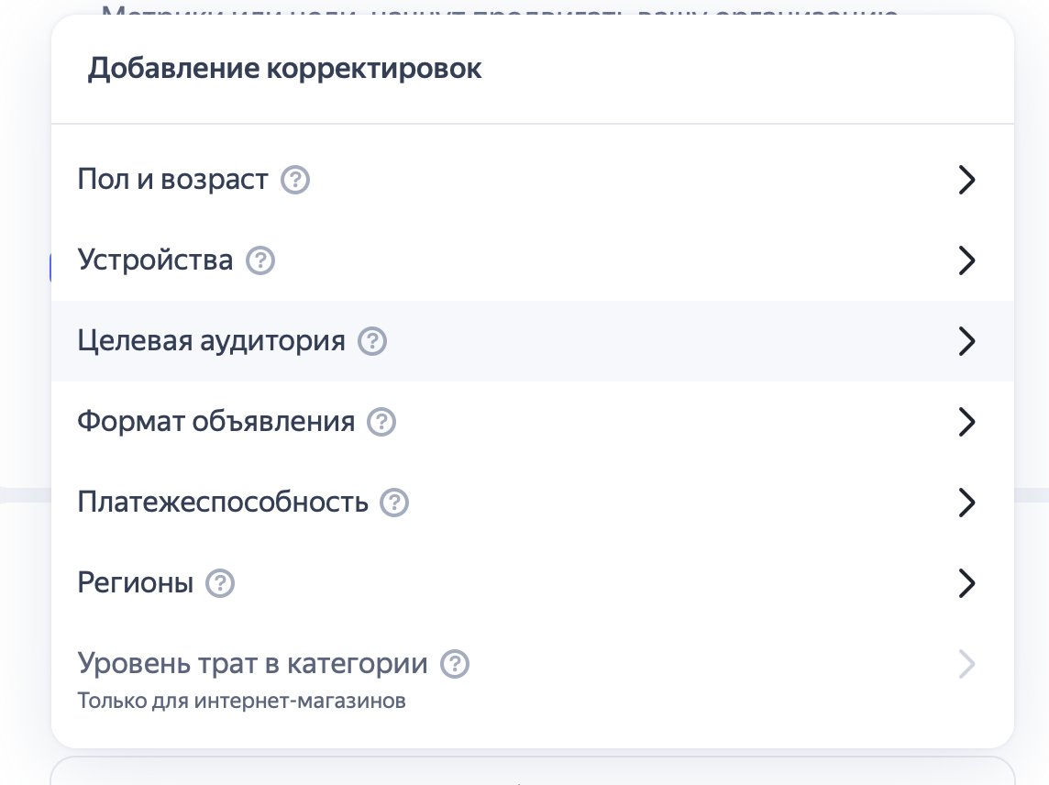Open Целевая аудитория chevron arrow

pyautogui.click(x=966, y=341)
